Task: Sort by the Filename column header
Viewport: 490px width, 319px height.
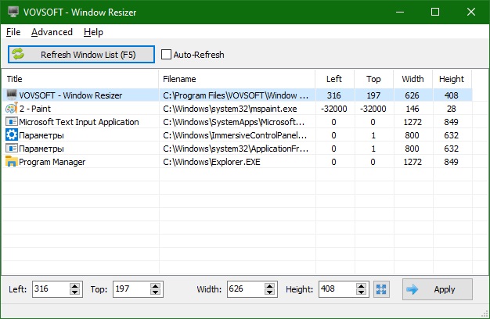Action: pos(237,79)
